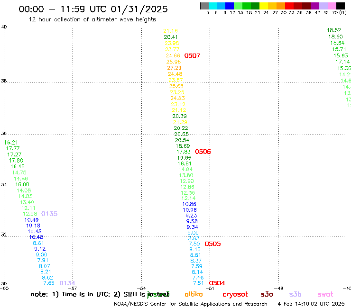Click the wave height value 9.23
Screen dimensions: 351x308
tap(191, 216)
